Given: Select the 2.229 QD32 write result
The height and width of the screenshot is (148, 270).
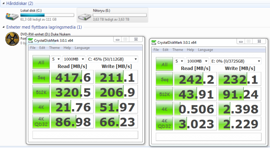Looking at the screenshot, I should coord(240,124).
